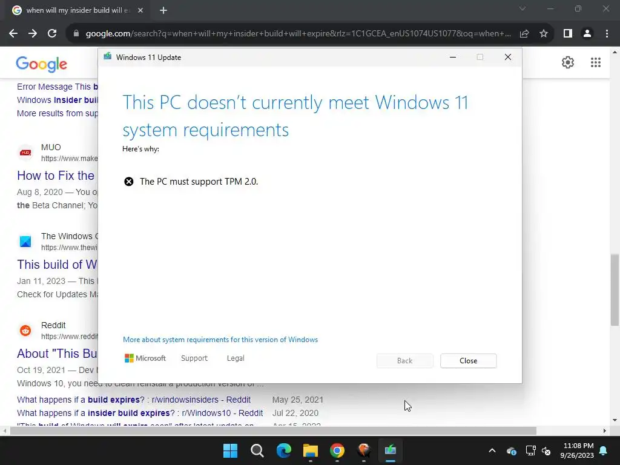This screenshot has width=620, height=465.
Task: Select the Google search tab
Action: click(77, 10)
